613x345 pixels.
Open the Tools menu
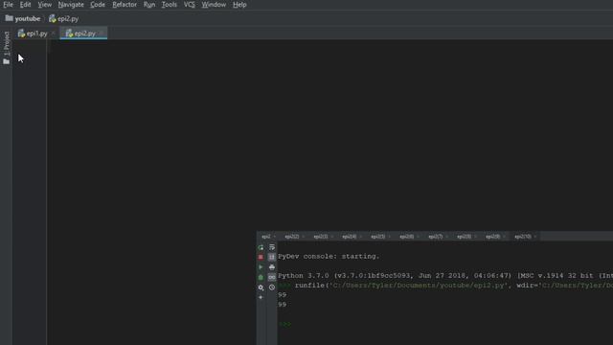[x=169, y=5]
